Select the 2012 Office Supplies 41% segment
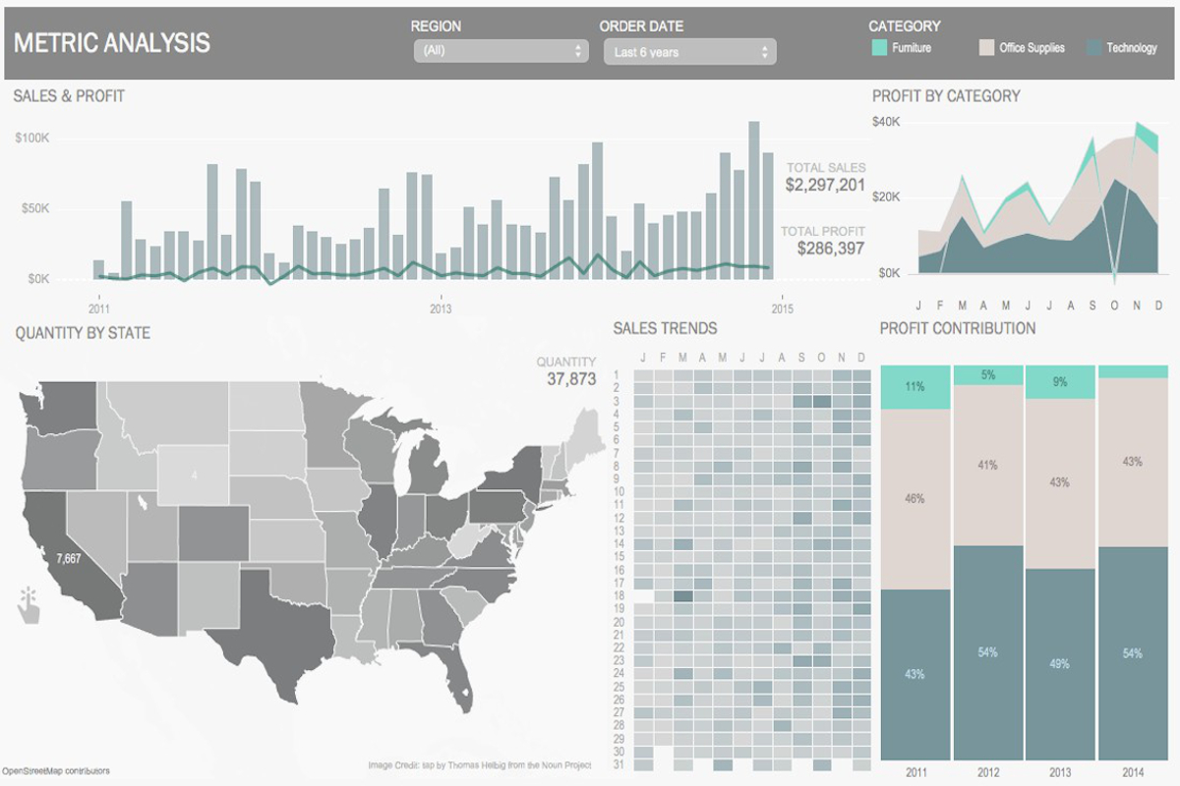The width and height of the screenshot is (1180, 786). pyautogui.click(x=987, y=465)
